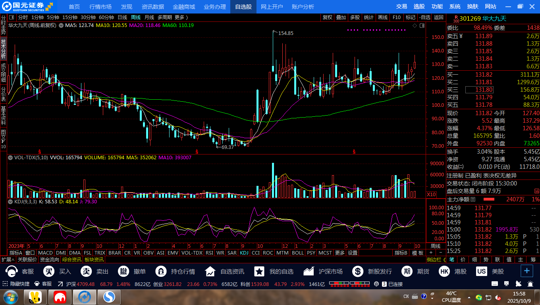Open 港股 HK market icon
The image size is (540, 305).
click(x=444, y=272)
